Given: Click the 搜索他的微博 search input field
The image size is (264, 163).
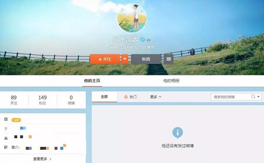Looking at the screenshot, I should coord(231,97).
